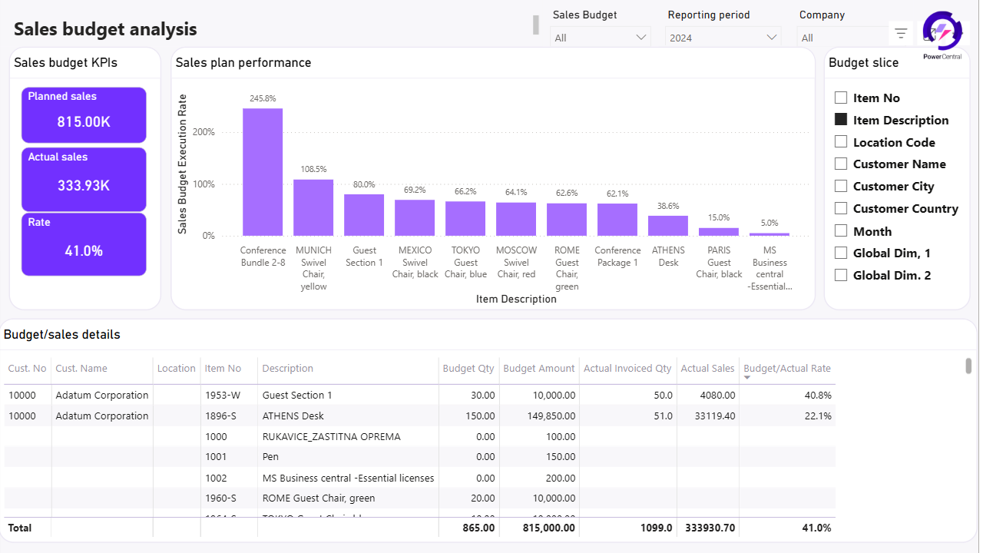This screenshot has width=983, height=553.
Task: Click the sort arrow under Budget/Actual Rate
Action: (747, 378)
